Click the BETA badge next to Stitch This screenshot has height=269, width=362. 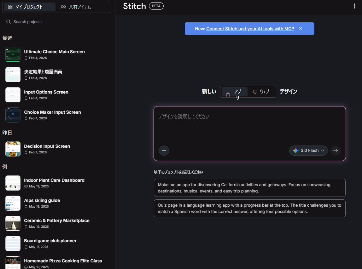pyautogui.click(x=156, y=6)
